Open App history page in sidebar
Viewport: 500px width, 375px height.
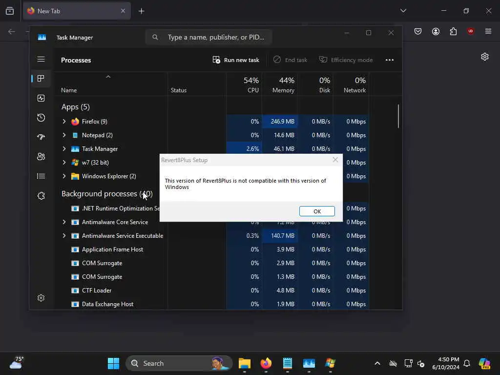coord(41,118)
